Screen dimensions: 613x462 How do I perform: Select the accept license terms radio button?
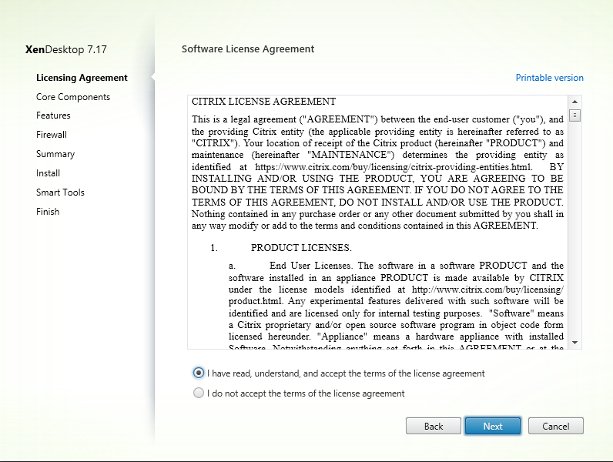[199, 373]
